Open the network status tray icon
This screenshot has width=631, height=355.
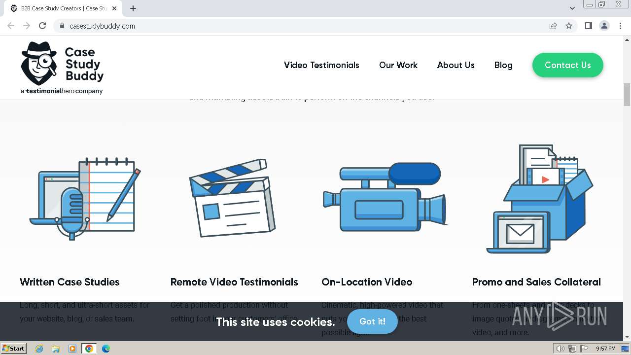pyautogui.click(x=572, y=349)
